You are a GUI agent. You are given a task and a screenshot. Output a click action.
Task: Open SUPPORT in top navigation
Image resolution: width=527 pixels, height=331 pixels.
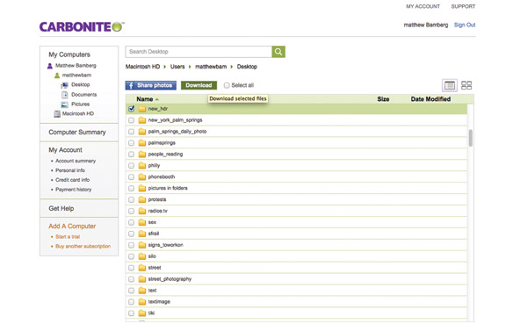coord(463,6)
